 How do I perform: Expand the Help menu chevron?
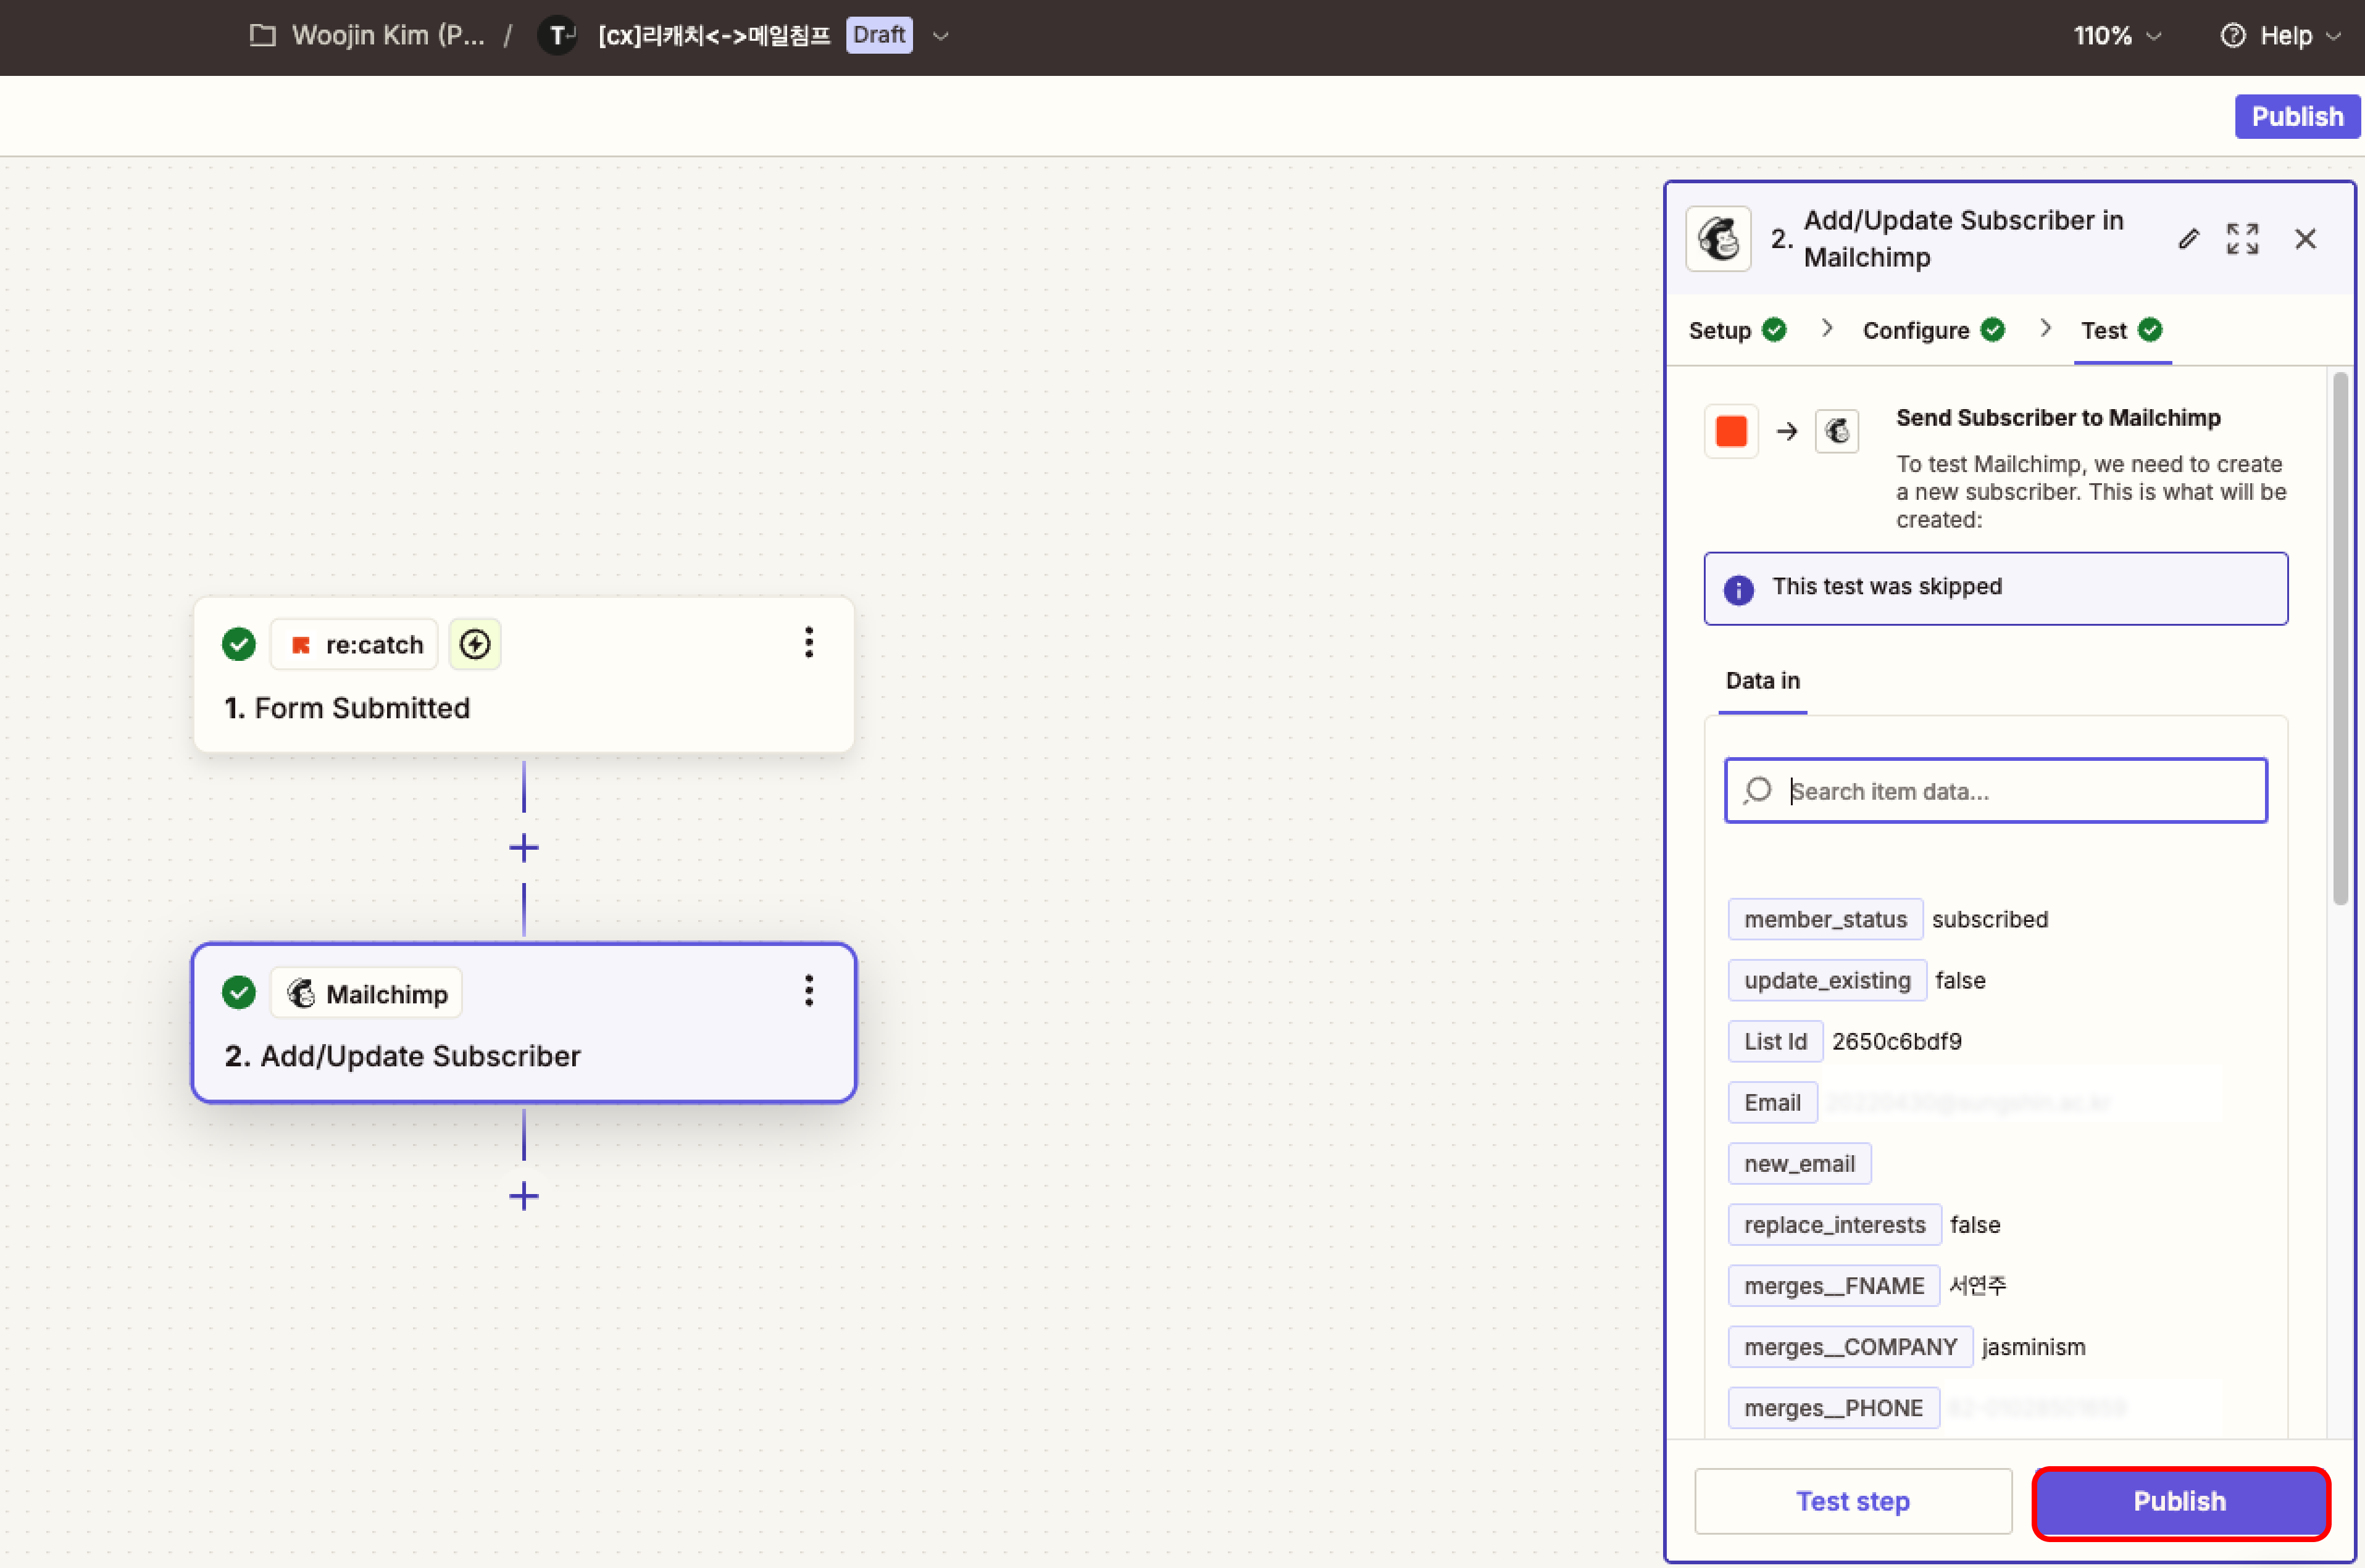(2333, 36)
